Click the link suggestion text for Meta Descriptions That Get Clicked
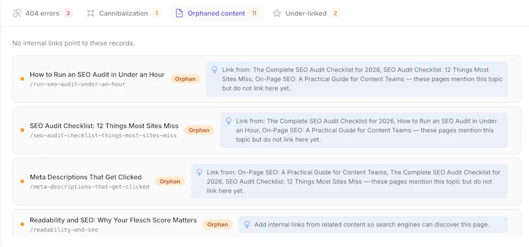Viewport: 529px width, 247px height. pos(354,182)
